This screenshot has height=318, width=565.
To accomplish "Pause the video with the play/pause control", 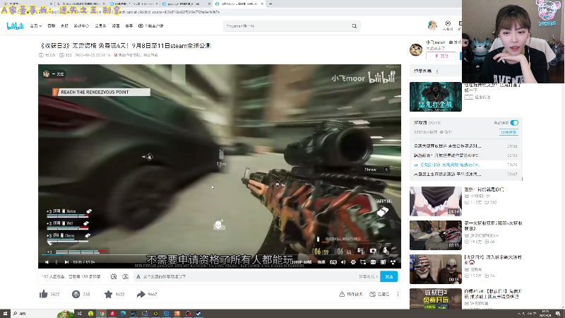I will [56, 262].
